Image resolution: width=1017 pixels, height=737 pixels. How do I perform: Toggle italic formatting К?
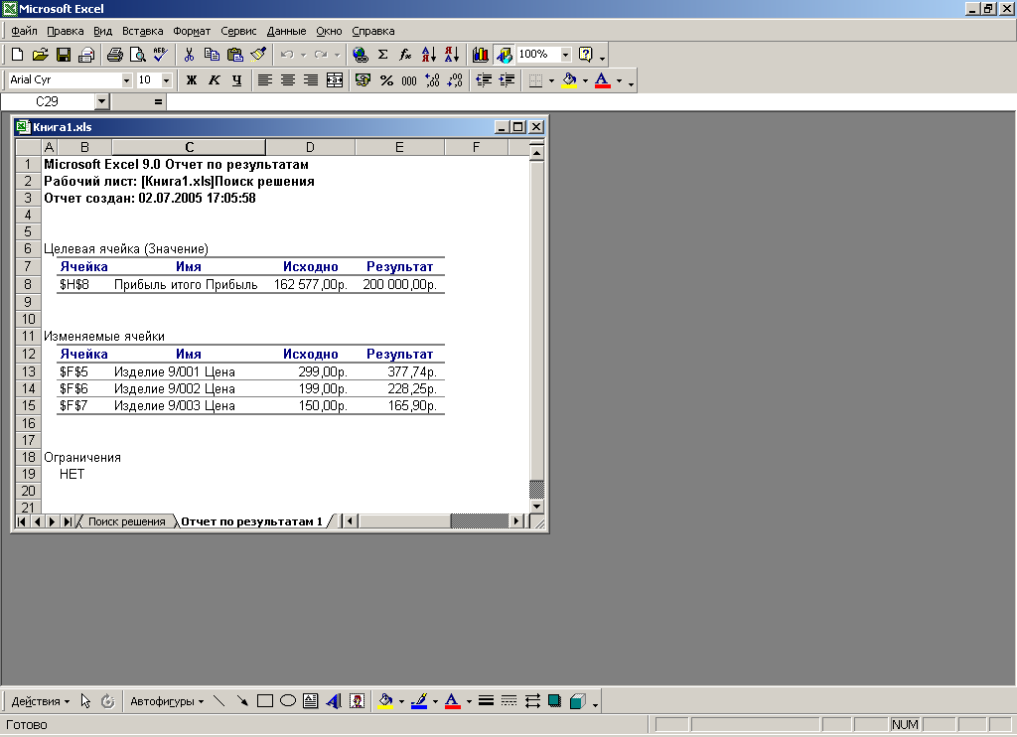[x=215, y=80]
